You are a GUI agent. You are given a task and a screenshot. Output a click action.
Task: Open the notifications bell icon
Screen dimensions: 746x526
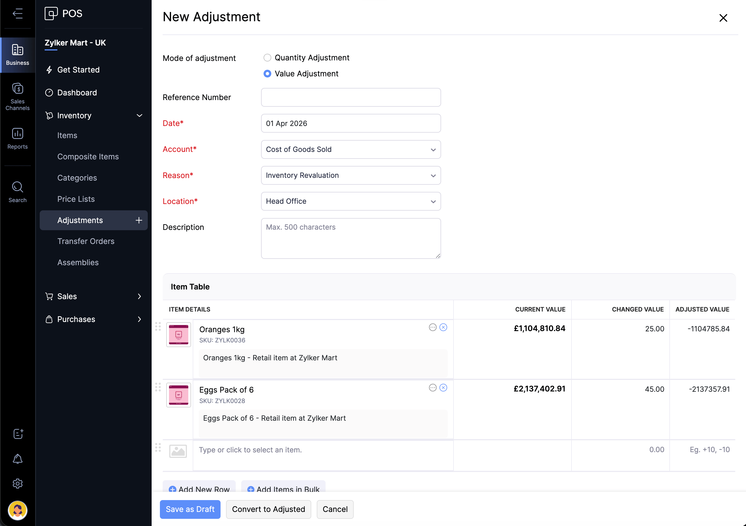pyautogui.click(x=18, y=459)
